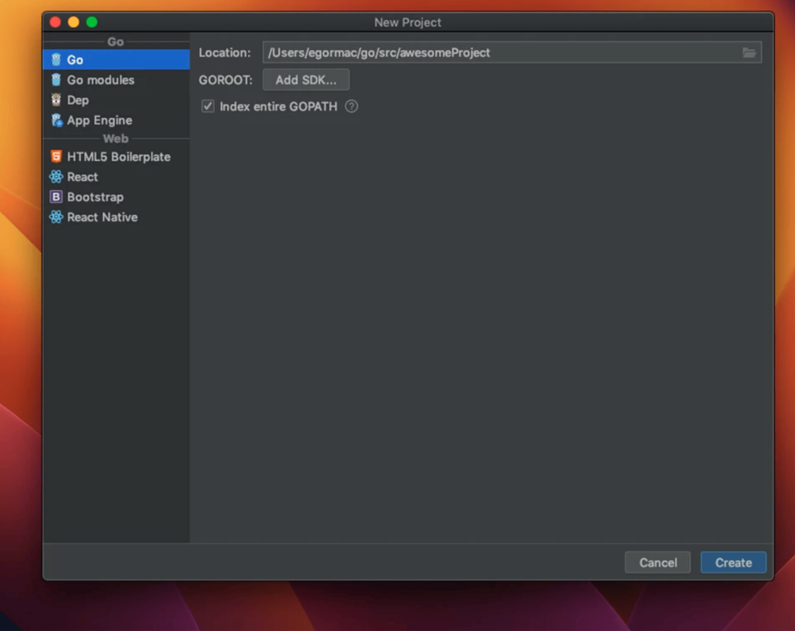This screenshot has width=795, height=631.
Task: Select Go modules project type
Action: 101,80
